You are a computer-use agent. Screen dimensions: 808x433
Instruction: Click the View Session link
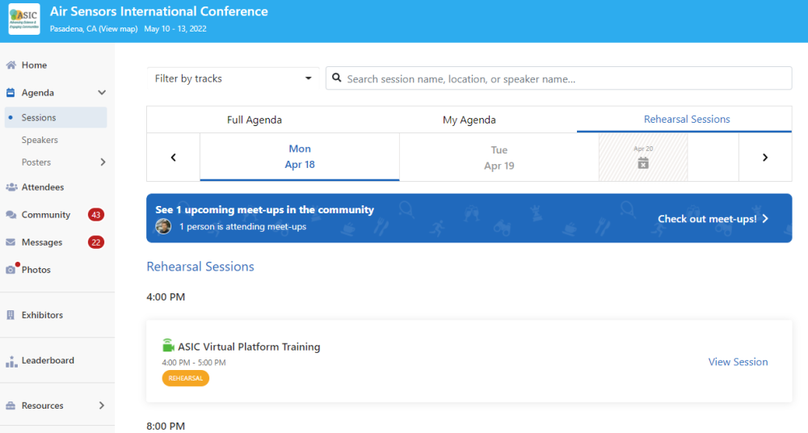(738, 362)
